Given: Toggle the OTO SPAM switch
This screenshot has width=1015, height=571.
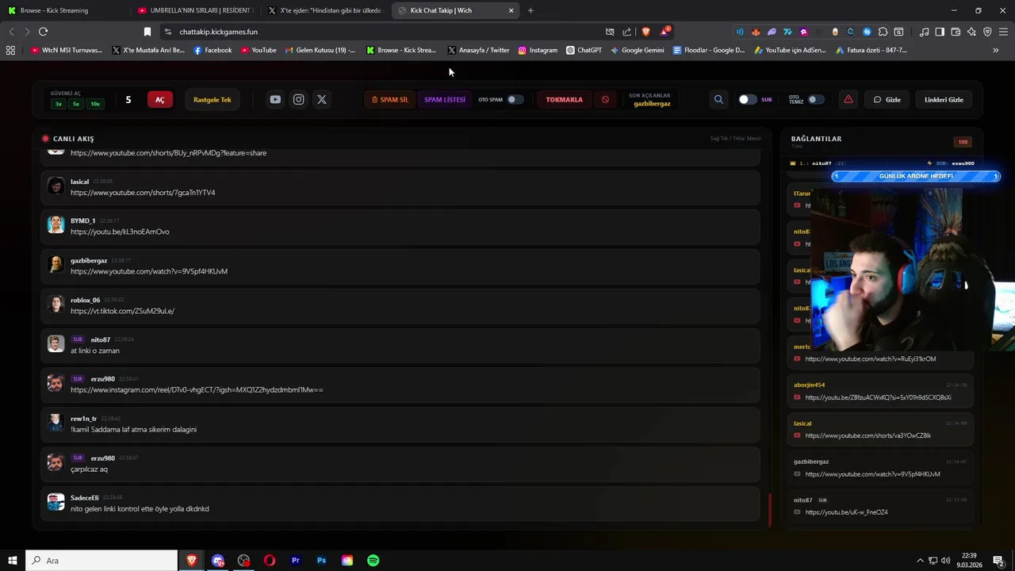Looking at the screenshot, I should pos(515,100).
